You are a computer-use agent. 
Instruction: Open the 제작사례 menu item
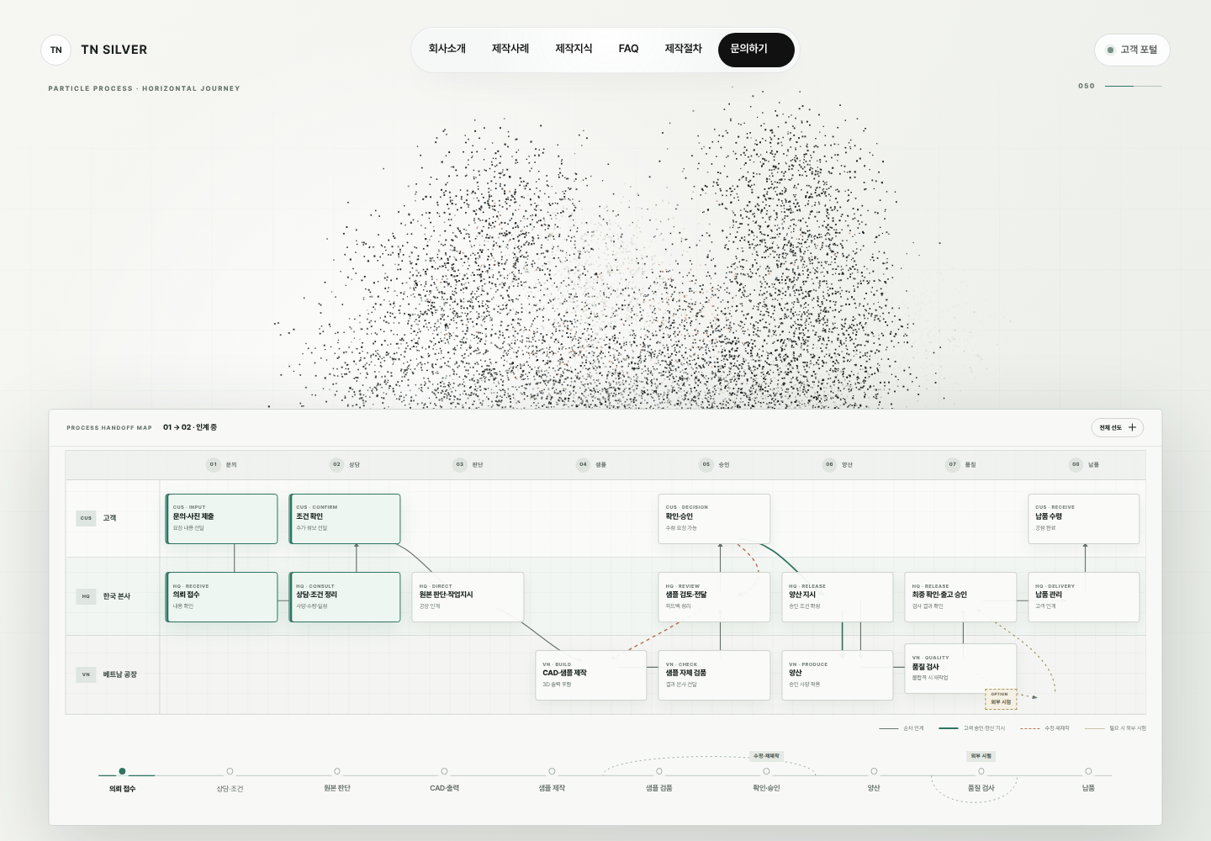(x=510, y=49)
